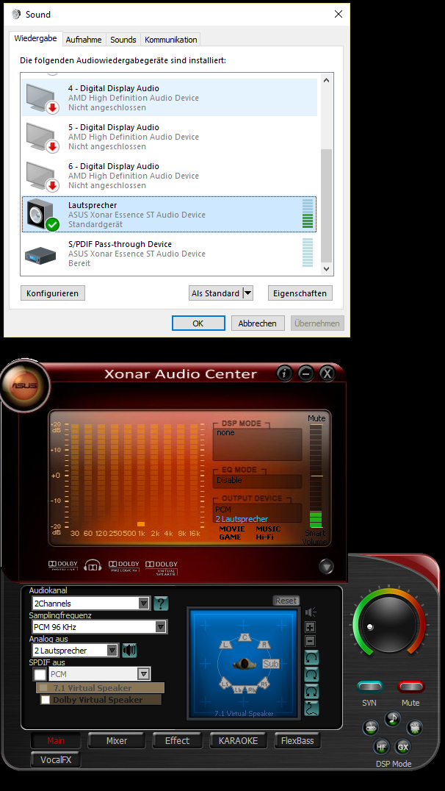Open the VocalFX tab
This screenshot has height=791, width=445.
coord(55,759)
